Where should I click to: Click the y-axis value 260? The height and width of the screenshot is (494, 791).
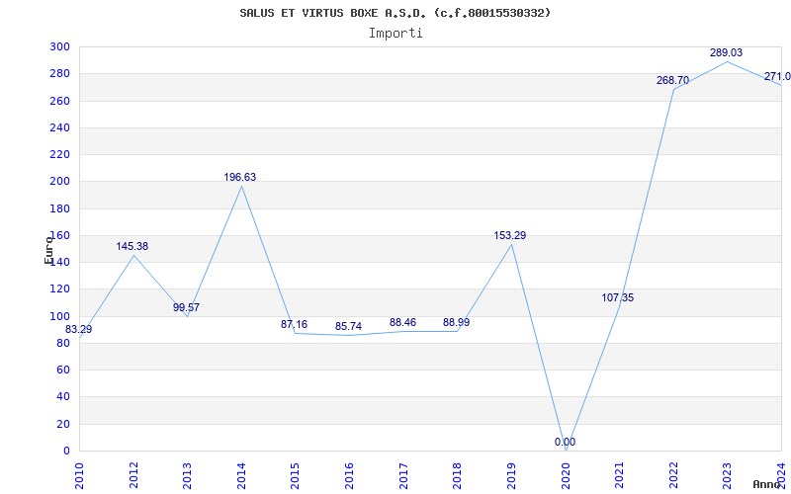59,101
